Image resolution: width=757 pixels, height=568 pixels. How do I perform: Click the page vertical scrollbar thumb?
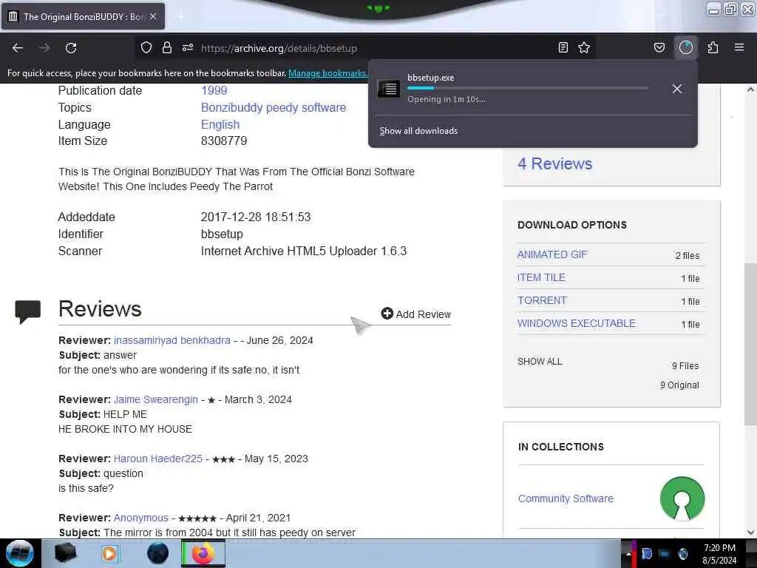750,344
